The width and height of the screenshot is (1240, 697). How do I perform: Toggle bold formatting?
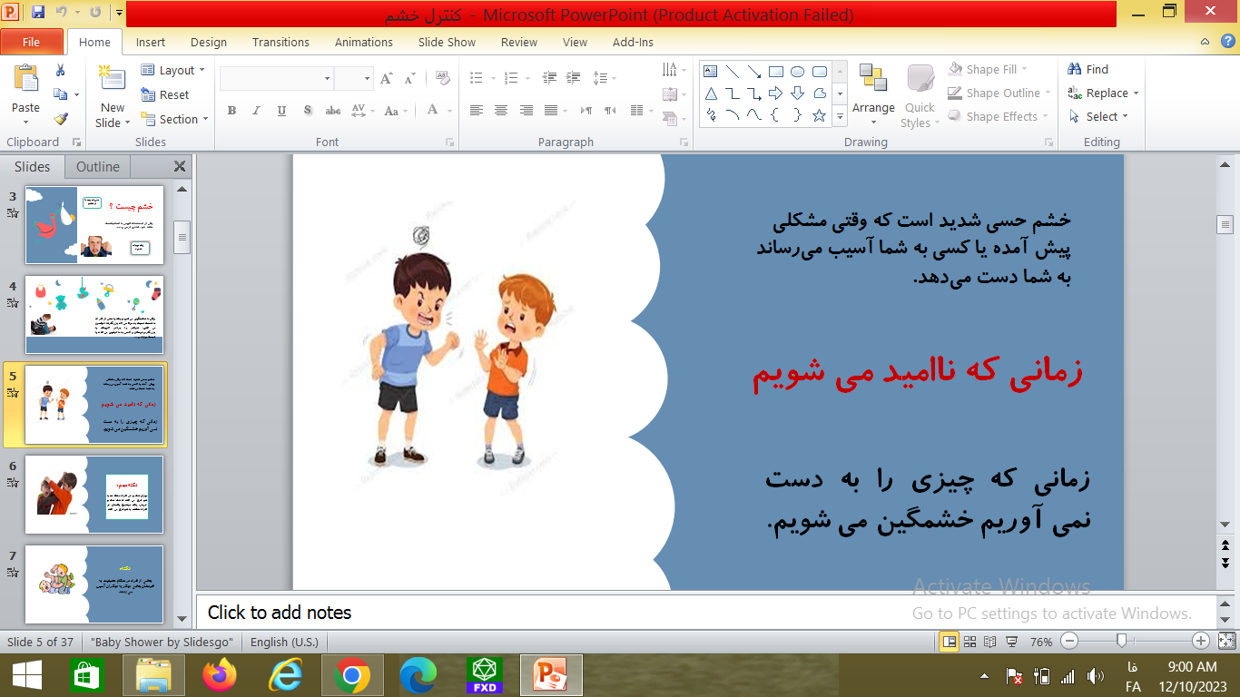[231, 110]
